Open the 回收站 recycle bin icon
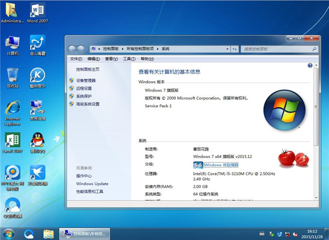The height and width of the screenshot is (240, 329). click(x=12, y=77)
